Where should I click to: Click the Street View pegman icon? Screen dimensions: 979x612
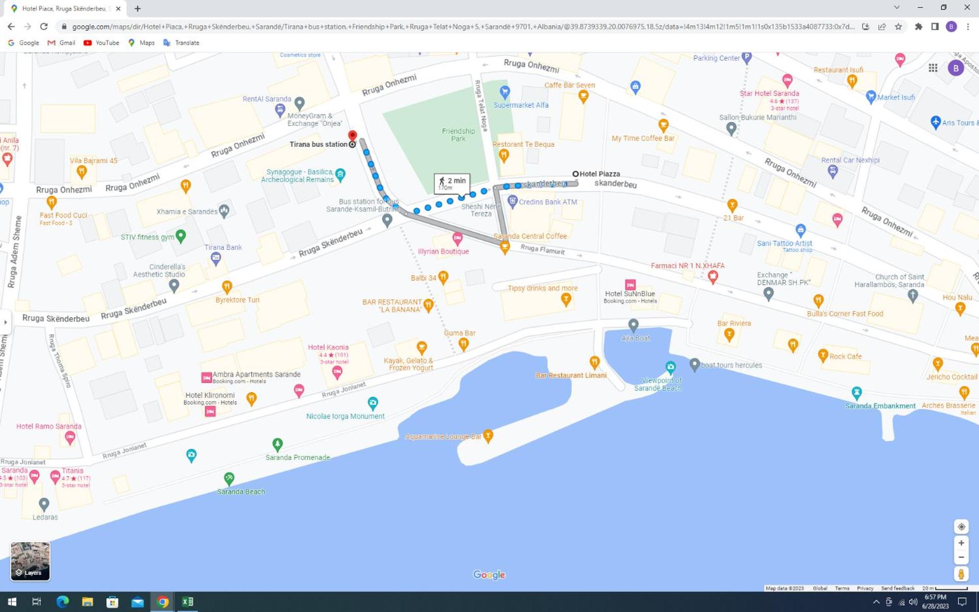[x=961, y=574]
